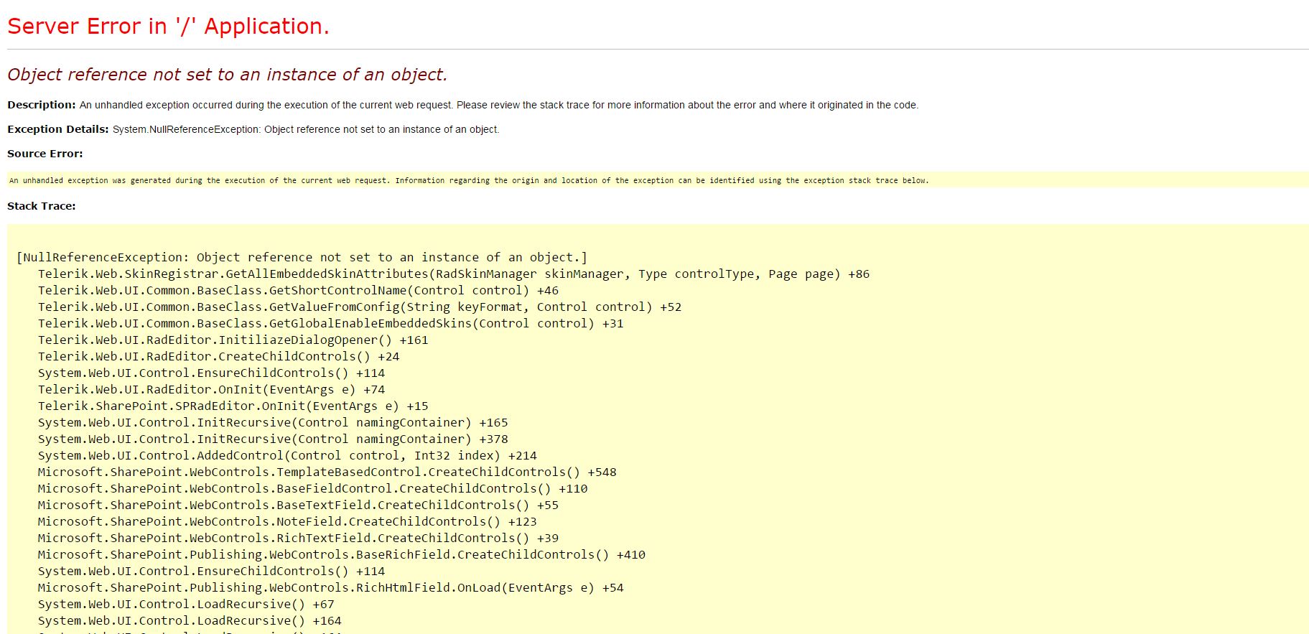The height and width of the screenshot is (634, 1309).
Task: Click the NoteField.CreateChildControls stack line
Action: [287, 521]
